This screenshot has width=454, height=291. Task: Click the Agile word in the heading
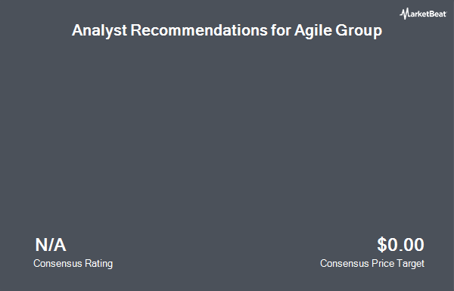[313, 30]
